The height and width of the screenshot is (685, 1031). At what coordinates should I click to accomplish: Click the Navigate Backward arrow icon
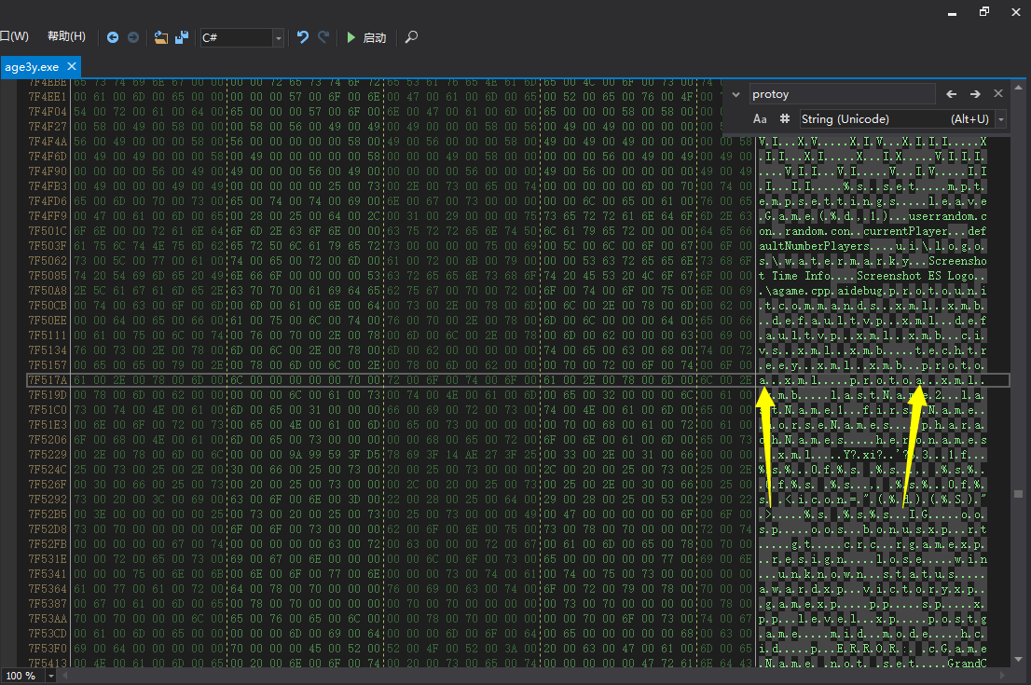pyautogui.click(x=113, y=37)
